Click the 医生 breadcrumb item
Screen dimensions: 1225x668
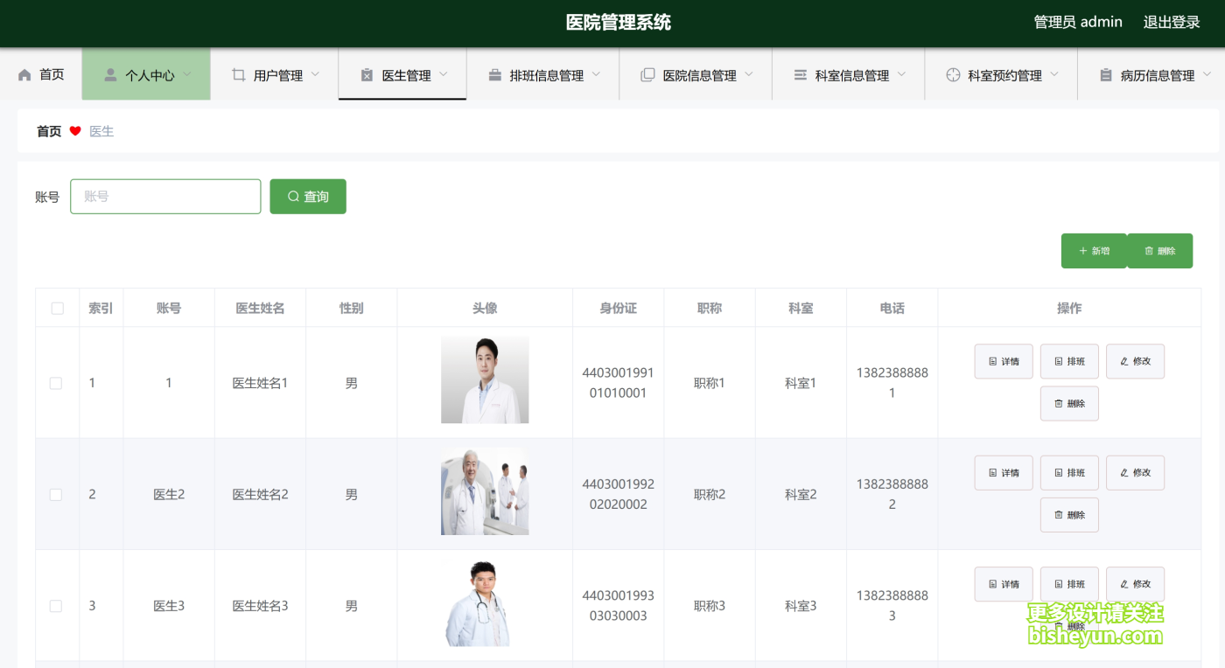coord(101,131)
